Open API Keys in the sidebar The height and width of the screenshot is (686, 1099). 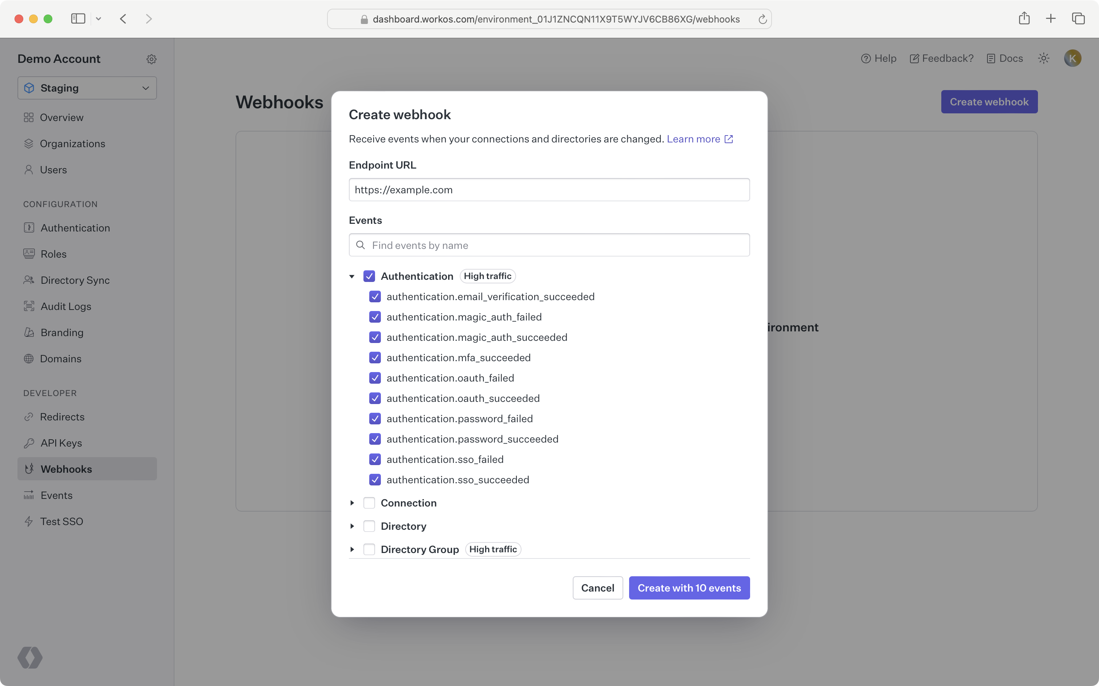pos(61,443)
